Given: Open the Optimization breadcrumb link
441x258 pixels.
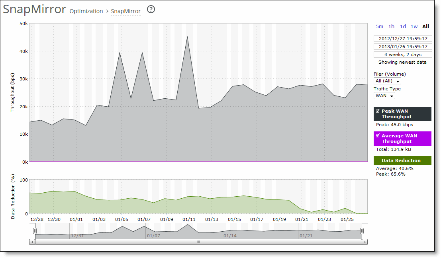Looking at the screenshot, I should point(86,12).
